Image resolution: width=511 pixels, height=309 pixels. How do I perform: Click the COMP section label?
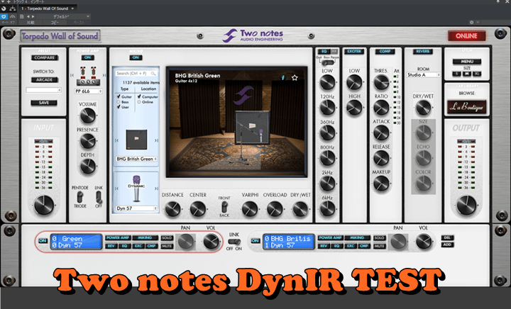click(385, 52)
